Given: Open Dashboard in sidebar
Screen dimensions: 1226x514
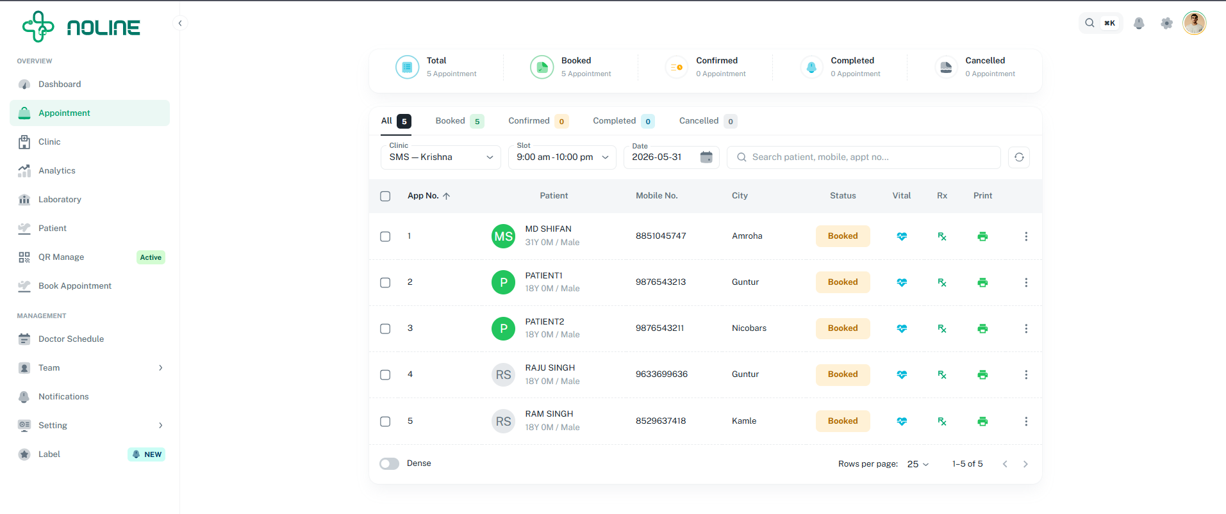Looking at the screenshot, I should [90, 84].
